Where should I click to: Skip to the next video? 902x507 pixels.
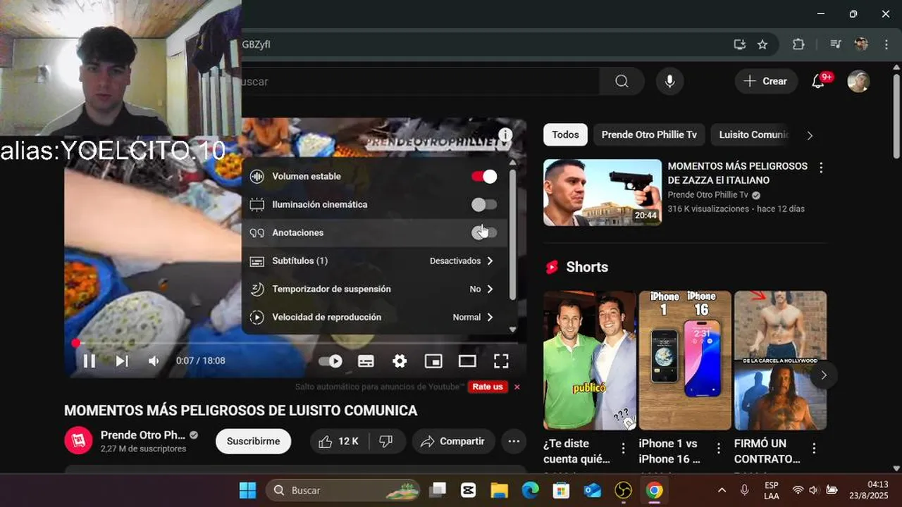click(122, 361)
